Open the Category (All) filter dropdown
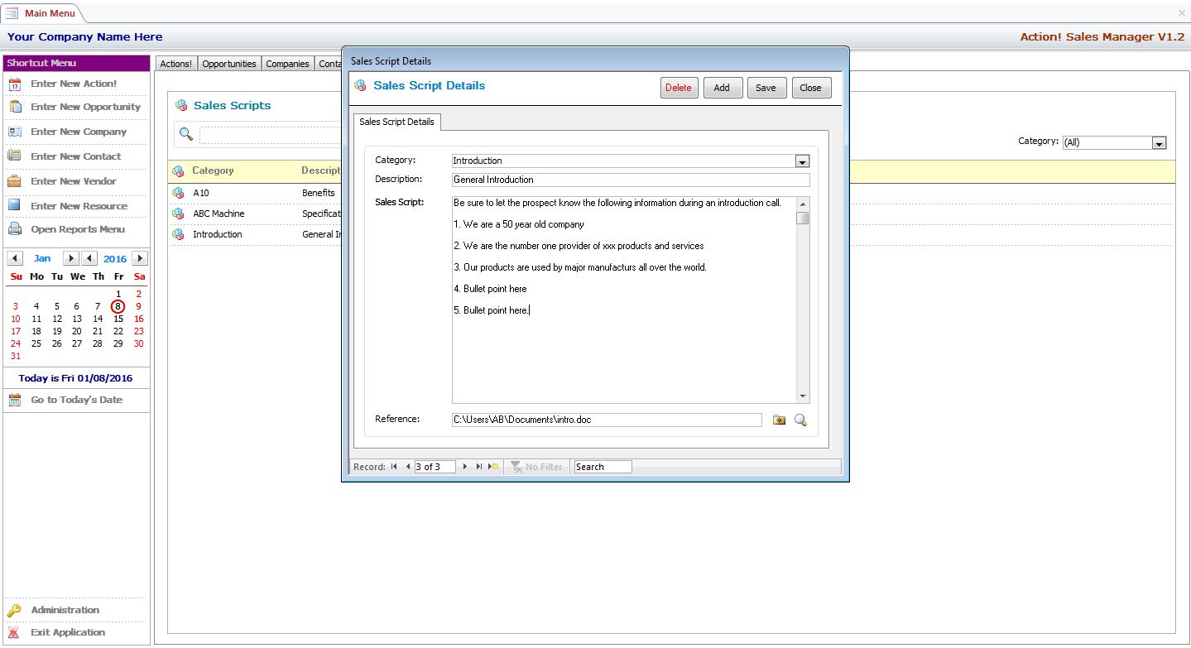 click(1159, 143)
